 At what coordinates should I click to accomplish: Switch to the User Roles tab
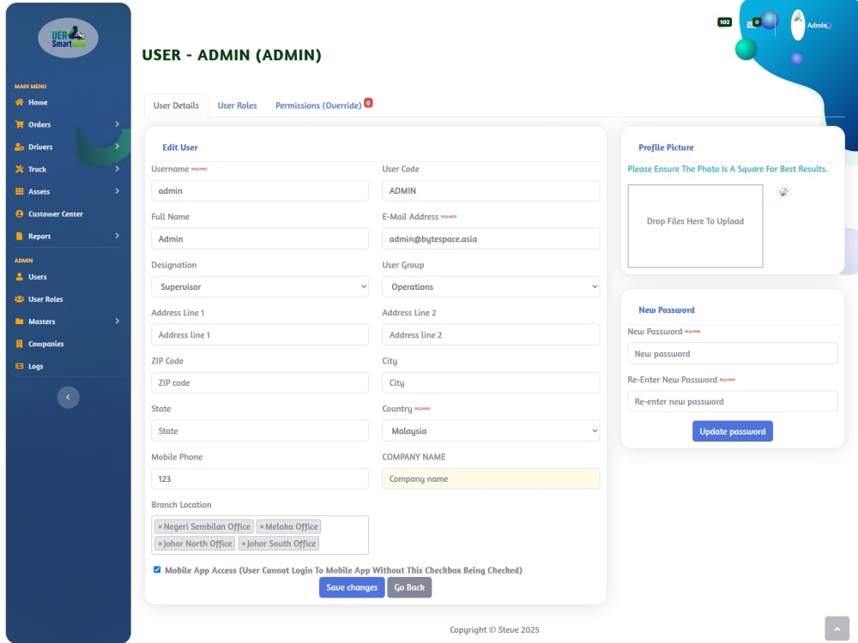pos(237,105)
